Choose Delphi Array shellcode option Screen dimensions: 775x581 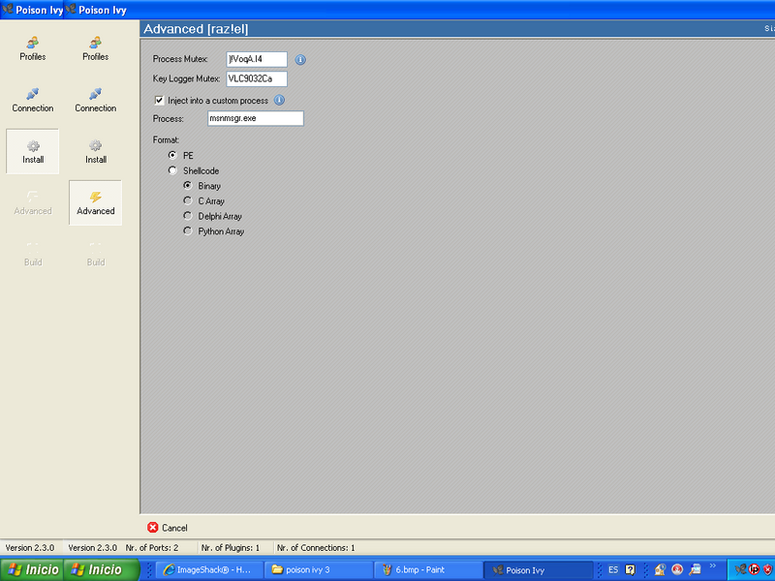(187, 216)
